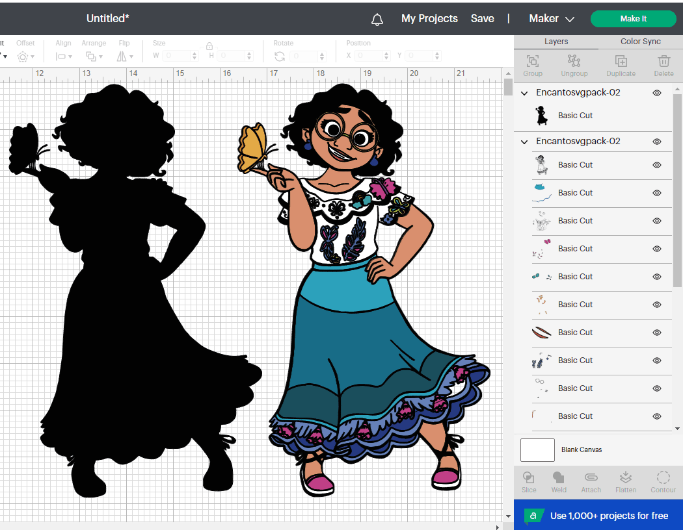Click the Position X input field
This screenshot has height=530, width=683.
point(368,56)
